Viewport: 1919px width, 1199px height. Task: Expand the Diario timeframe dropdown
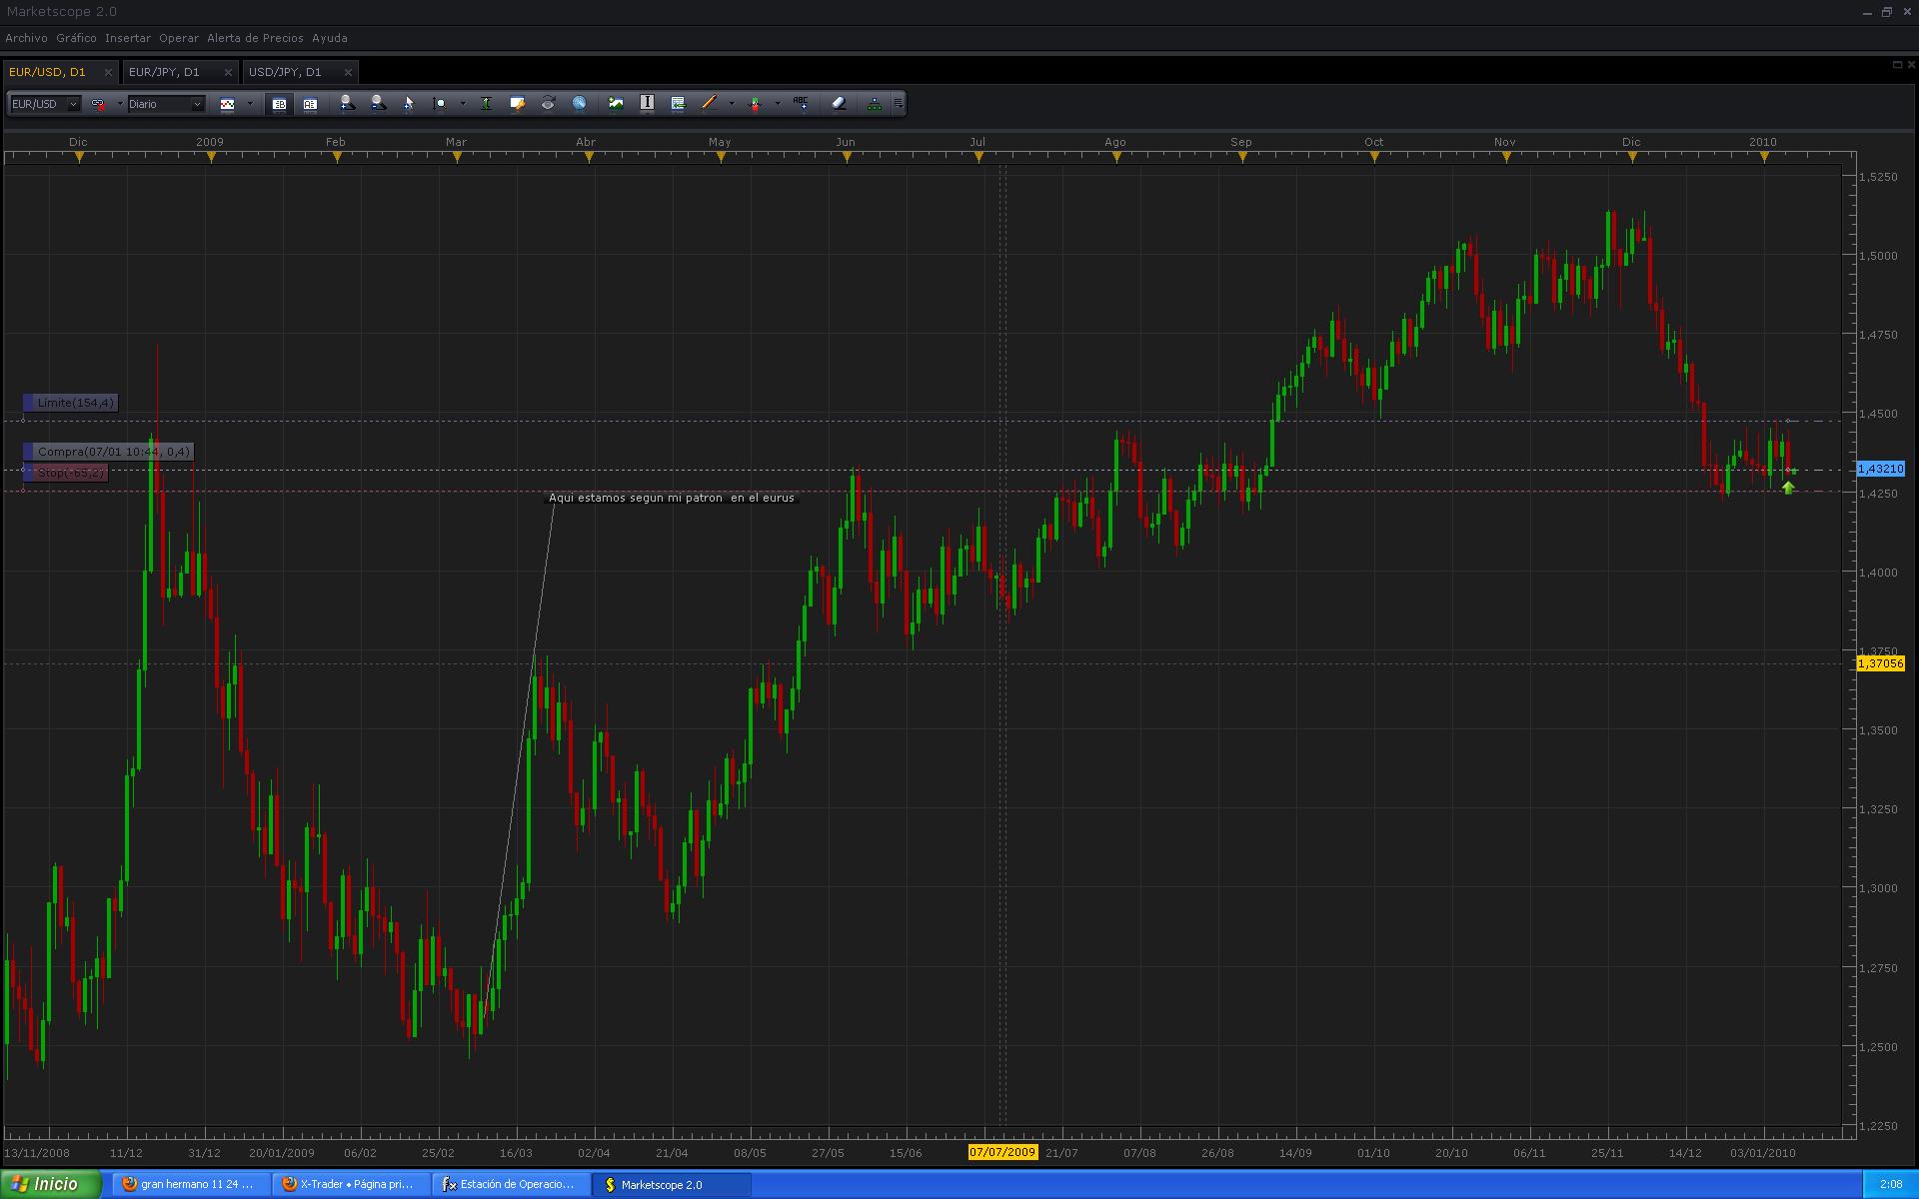point(196,104)
